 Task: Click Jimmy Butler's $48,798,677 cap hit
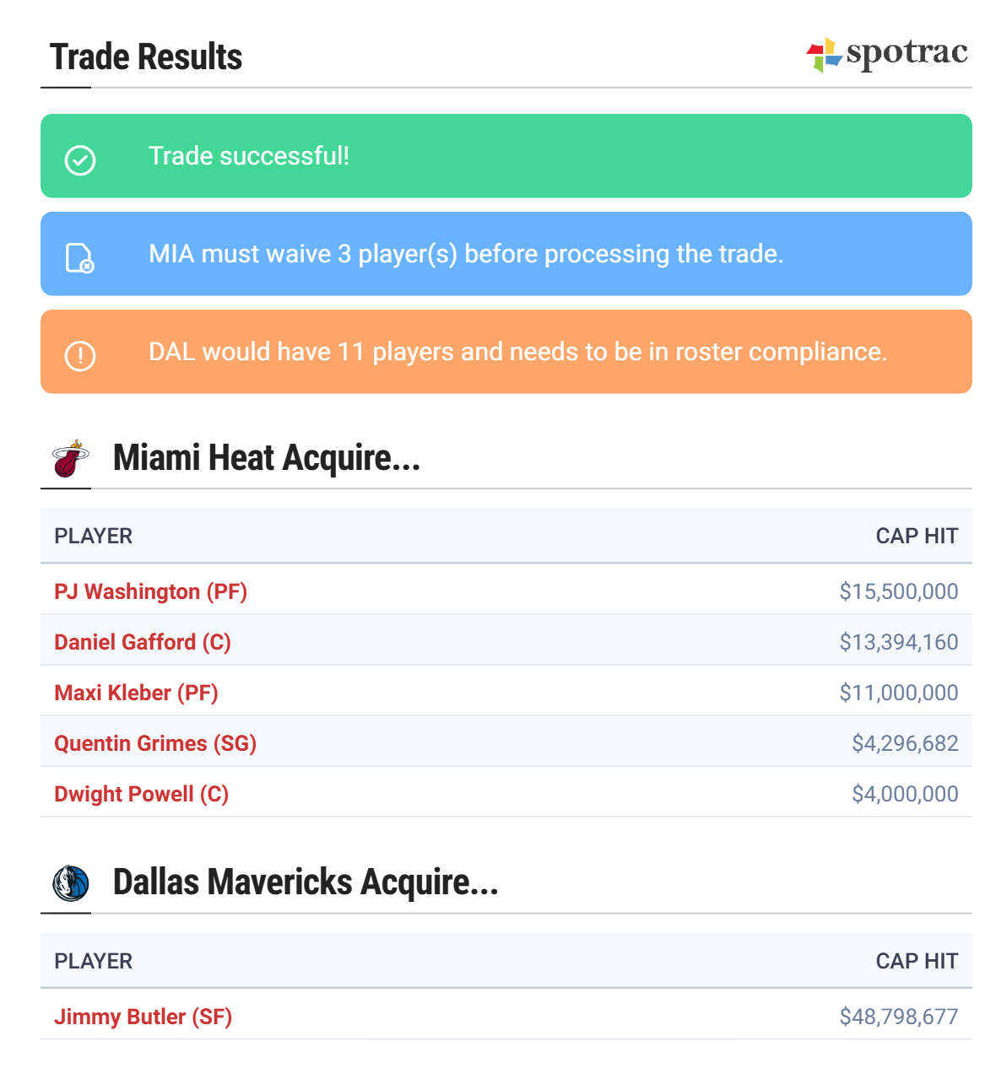click(x=898, y=1017)
